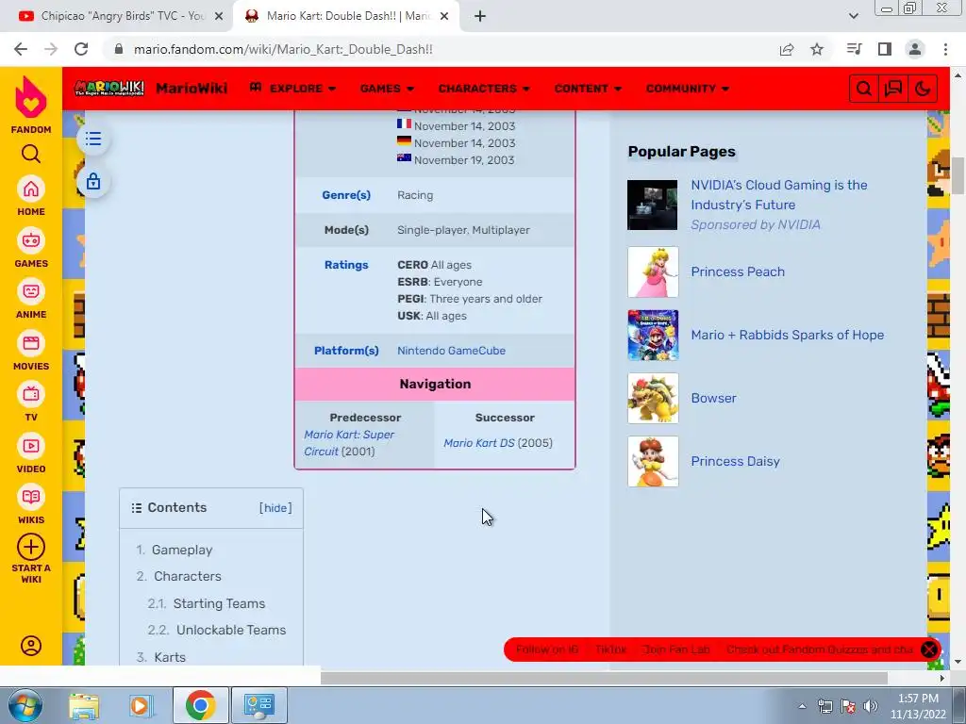Click the Start a Wiki plus icon
The image size is (966, 724).
[31, 547]
